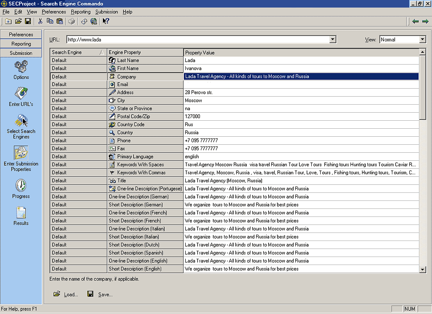The width and height of the screenshot is (432, 314).
Task: Click the Address row pencil icon
Action: click(x=112, y=92)
